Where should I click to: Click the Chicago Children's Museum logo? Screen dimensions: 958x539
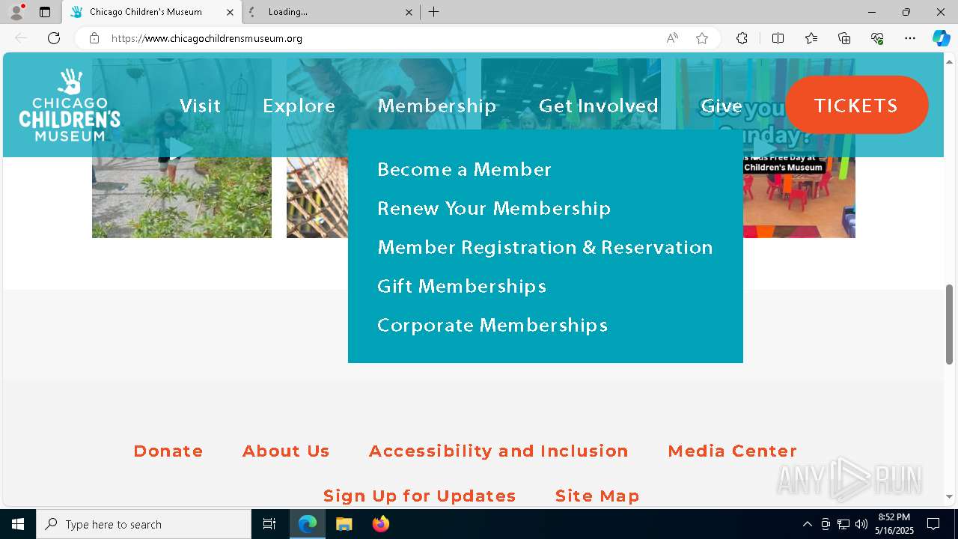pos(70,106)
